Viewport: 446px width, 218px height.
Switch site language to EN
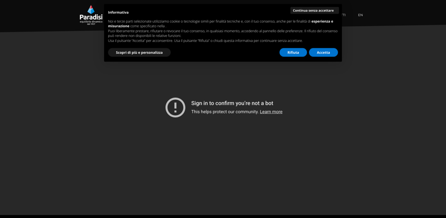(360, 15)
